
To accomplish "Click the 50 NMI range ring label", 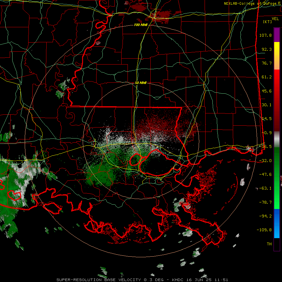I will click(x=141, y=83).
